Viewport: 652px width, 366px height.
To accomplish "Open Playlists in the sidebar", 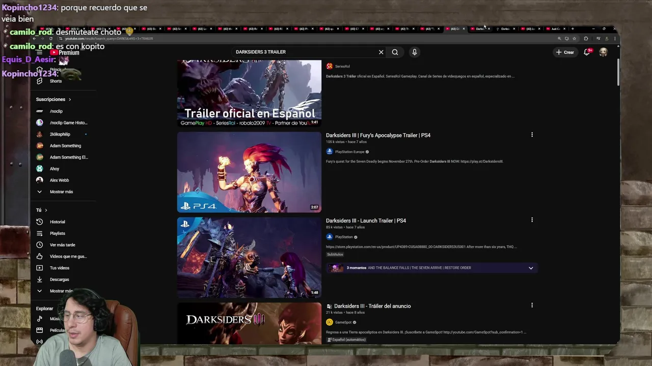I will (57, 233).
